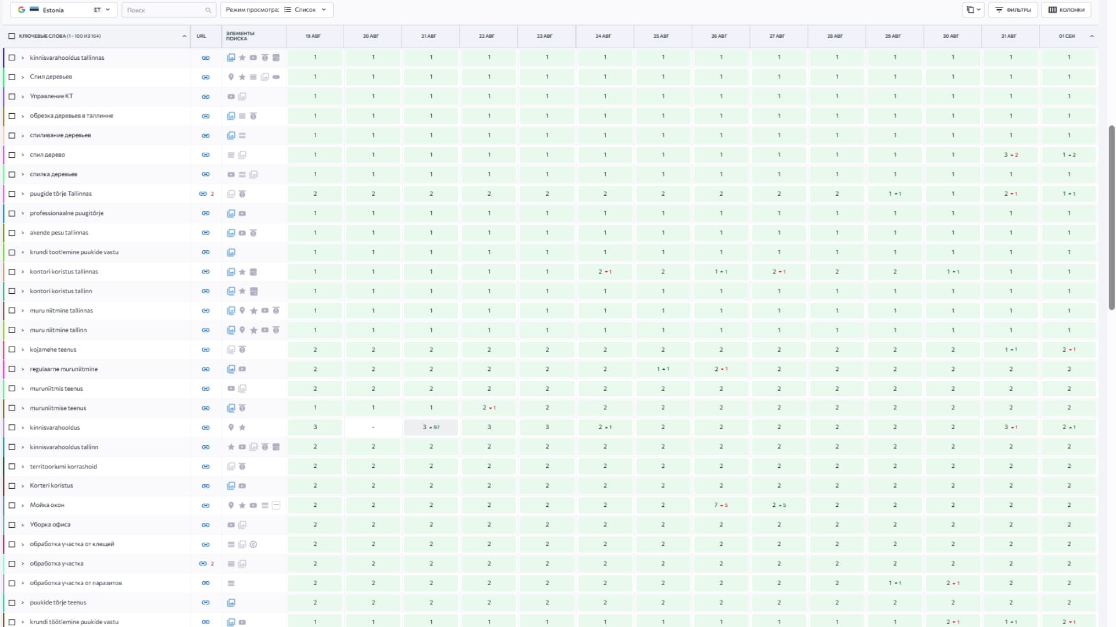
Task: Tick the checkbox for Управление КТ
Action: 12,96
